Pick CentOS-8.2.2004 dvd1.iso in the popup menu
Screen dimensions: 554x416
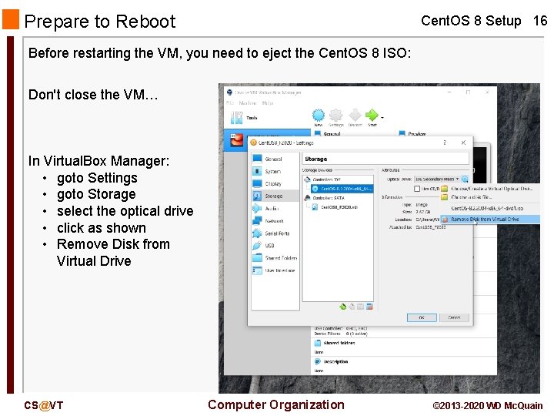489,209
